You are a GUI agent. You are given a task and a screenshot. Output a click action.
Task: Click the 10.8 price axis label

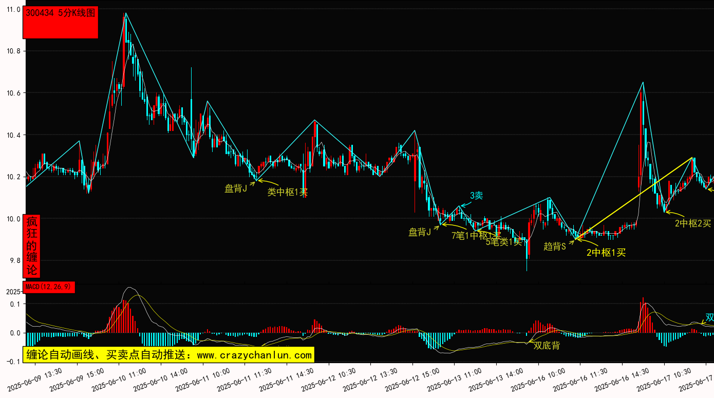pyautogui.click(x=13, y=51)
